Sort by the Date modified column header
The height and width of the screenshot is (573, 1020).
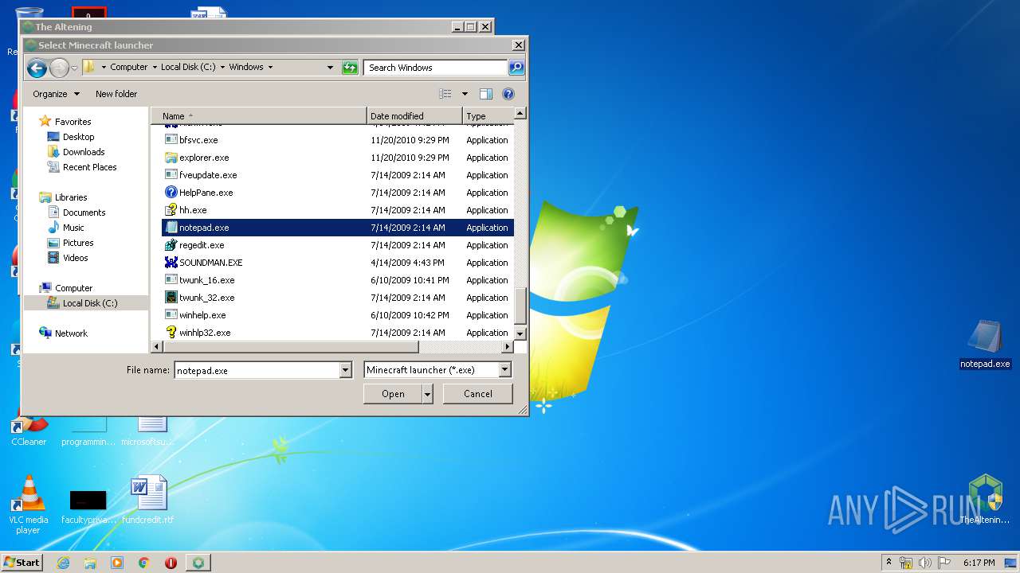pyautogui.click(x=414, y=116)
